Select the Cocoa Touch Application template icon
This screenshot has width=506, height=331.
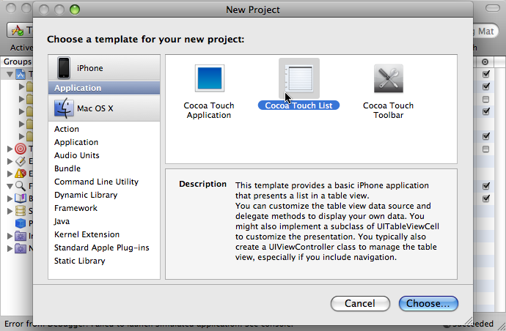[x=210, y=78]
